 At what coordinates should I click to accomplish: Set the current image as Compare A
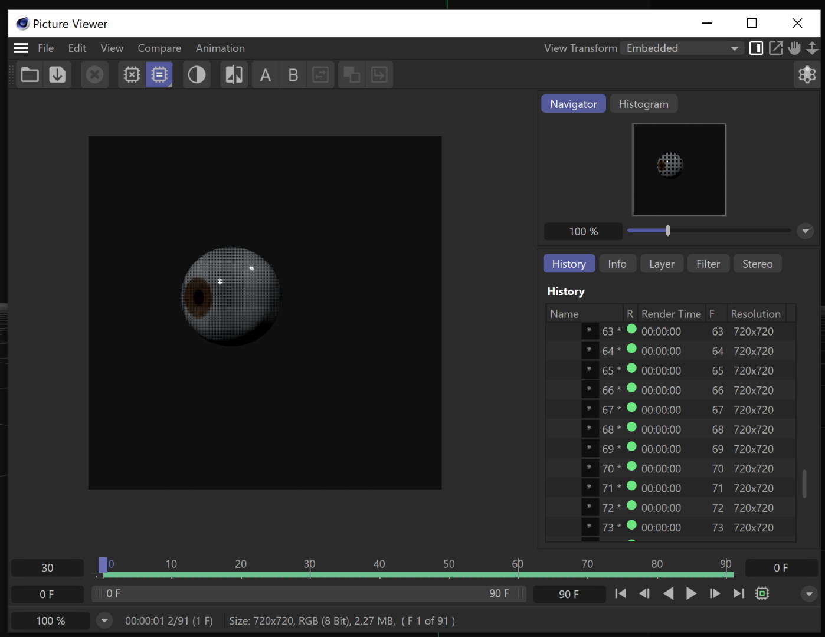point(264,74)
